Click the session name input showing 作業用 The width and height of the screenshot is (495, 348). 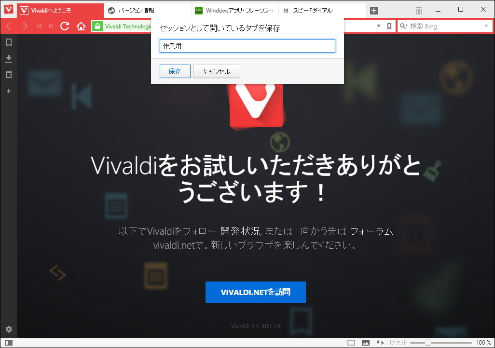tap(247, 45)
